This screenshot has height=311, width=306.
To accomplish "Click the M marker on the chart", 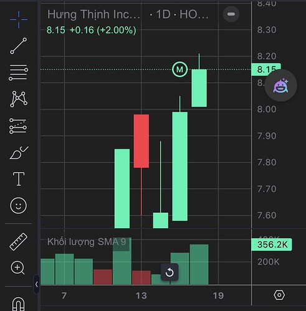I will (x=180, y=70).
